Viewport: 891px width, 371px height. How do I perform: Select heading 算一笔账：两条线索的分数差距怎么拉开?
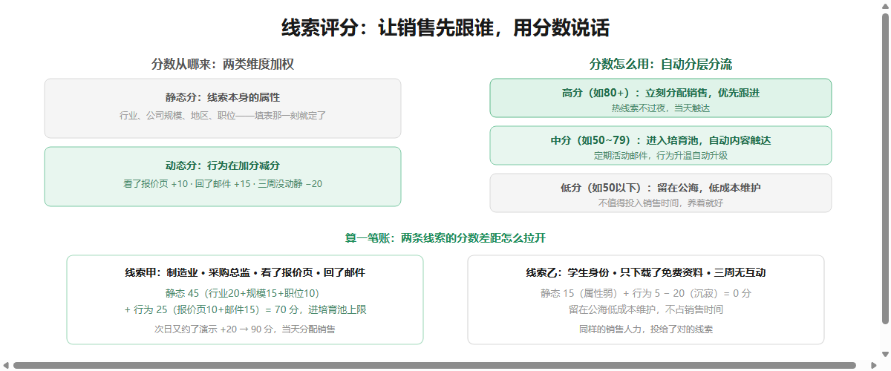(446, 238)
